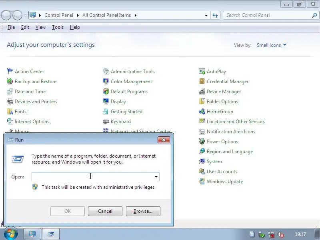320x240 pixels.
Task: Close the Run dialog with red X
Action: 164,140
